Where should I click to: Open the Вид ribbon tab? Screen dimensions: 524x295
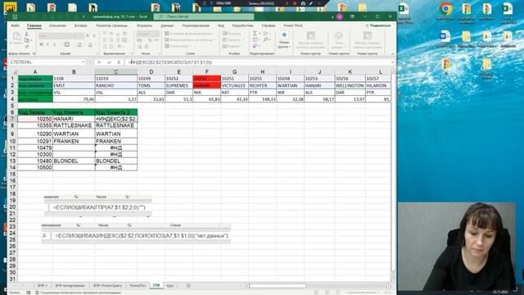(x=221, y=25)
